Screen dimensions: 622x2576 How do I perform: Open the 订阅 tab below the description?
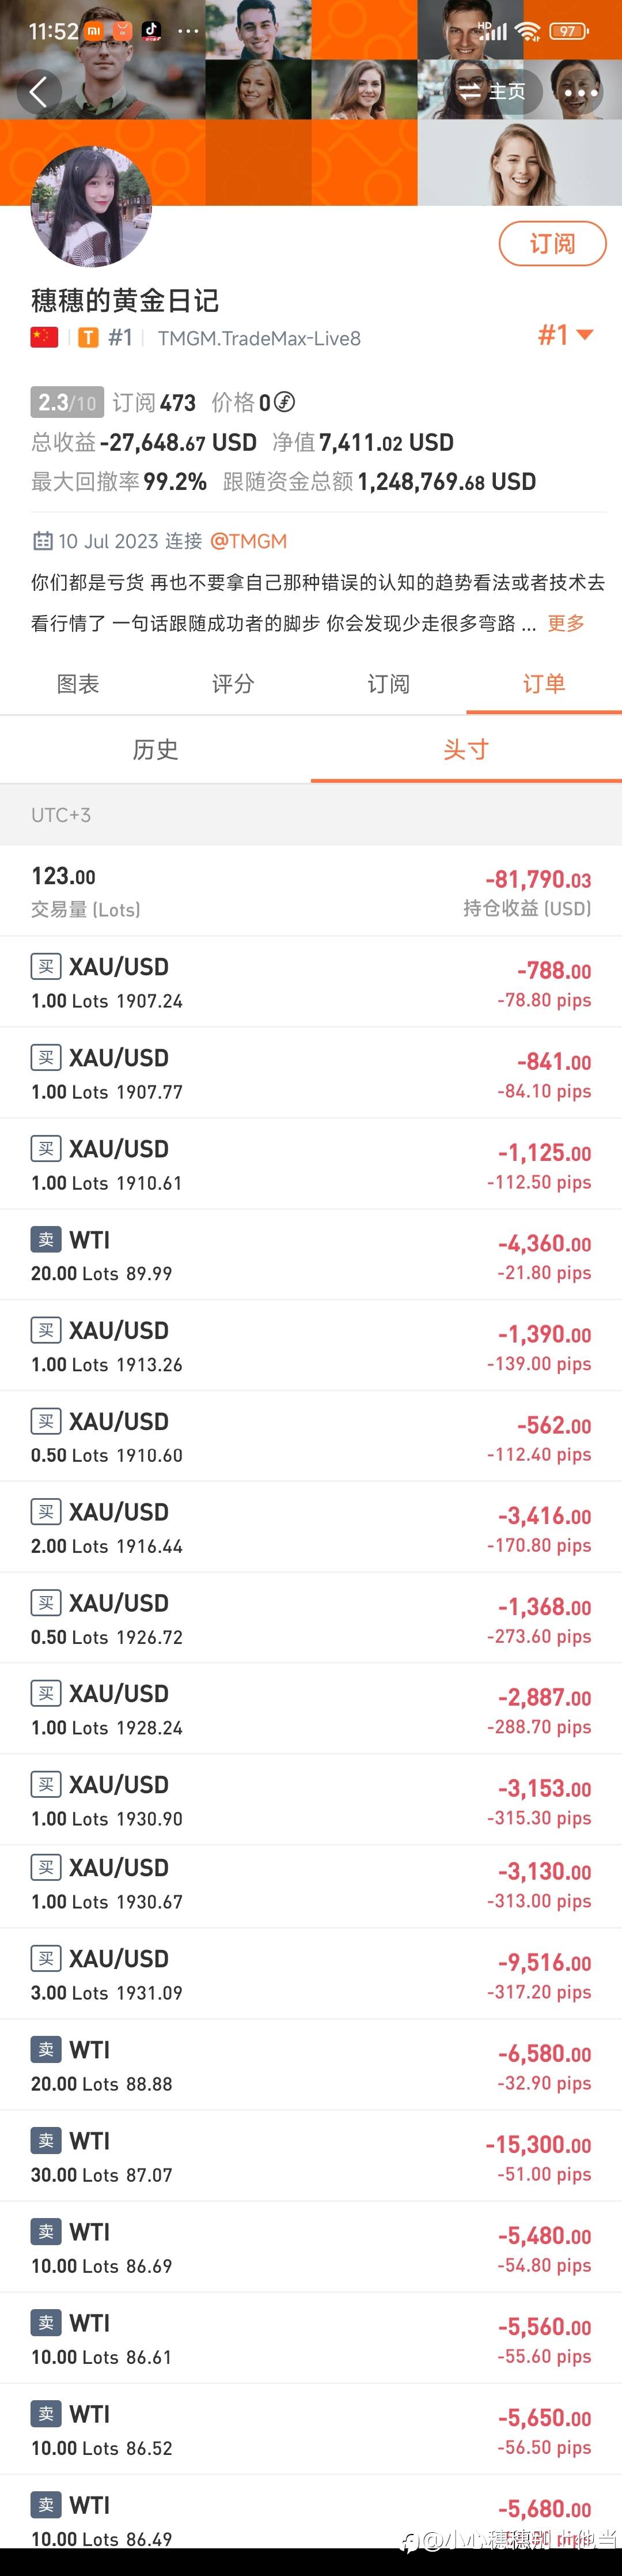(388, 684)
